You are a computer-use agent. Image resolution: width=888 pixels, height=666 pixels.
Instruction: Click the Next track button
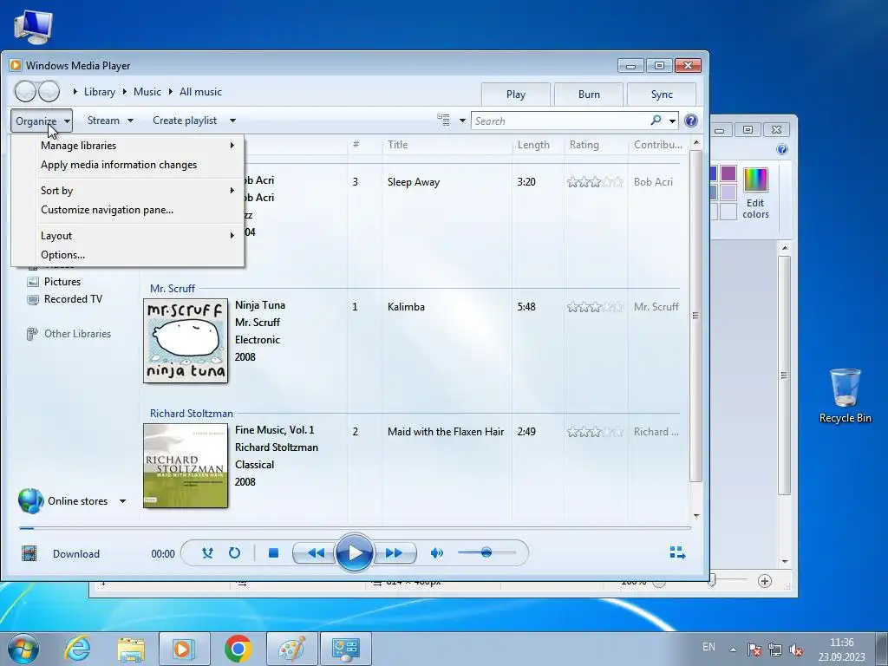tap(395, 552)
